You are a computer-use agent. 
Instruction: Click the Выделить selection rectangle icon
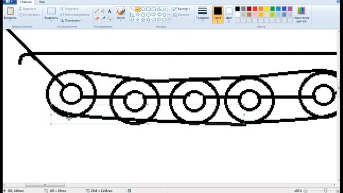pos(51,11)
